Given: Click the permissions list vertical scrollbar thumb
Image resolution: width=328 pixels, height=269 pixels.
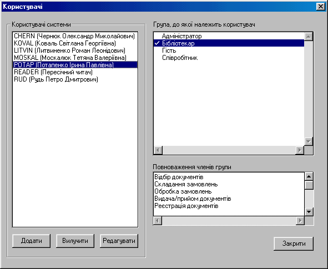Looking at the screenshot, I should click(x=309, y=185).
